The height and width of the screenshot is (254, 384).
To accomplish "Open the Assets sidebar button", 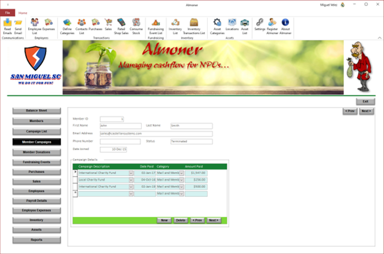I will pyautogui.click(x=37, y=230).
